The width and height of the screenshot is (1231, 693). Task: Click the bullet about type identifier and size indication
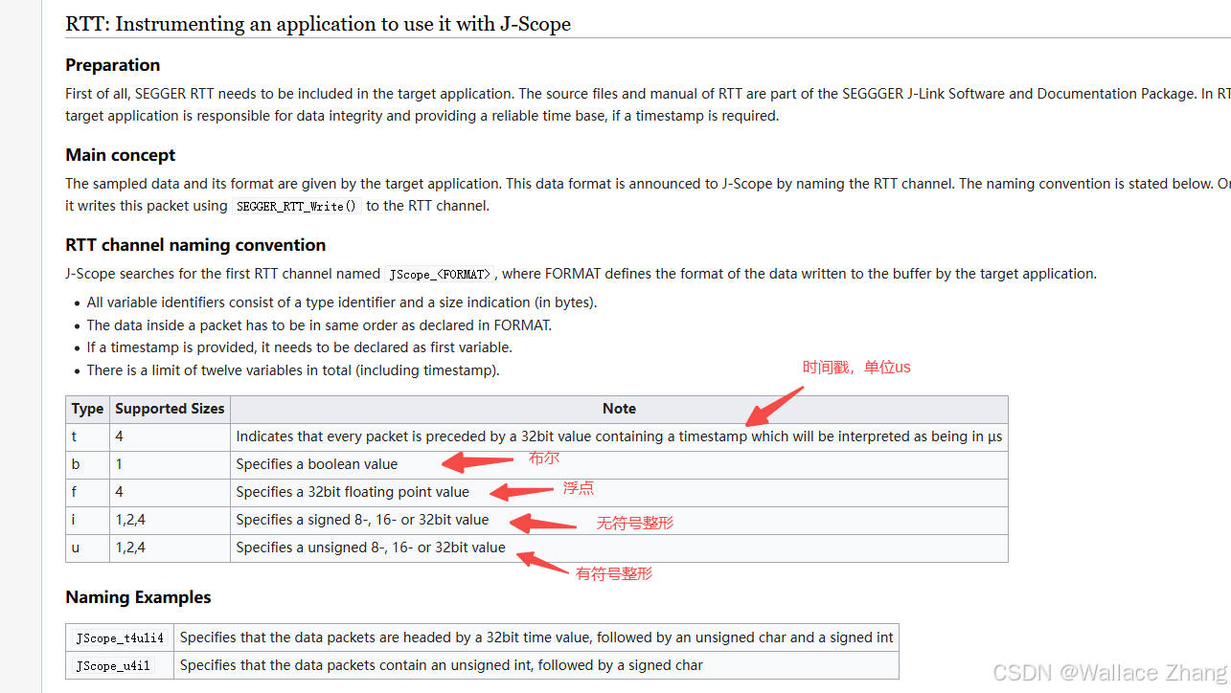[342, 302]
